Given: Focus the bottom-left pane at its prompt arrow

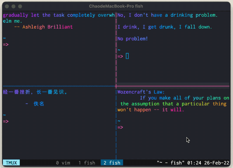Looking at the screenshot, I should (x=6, y=121).
